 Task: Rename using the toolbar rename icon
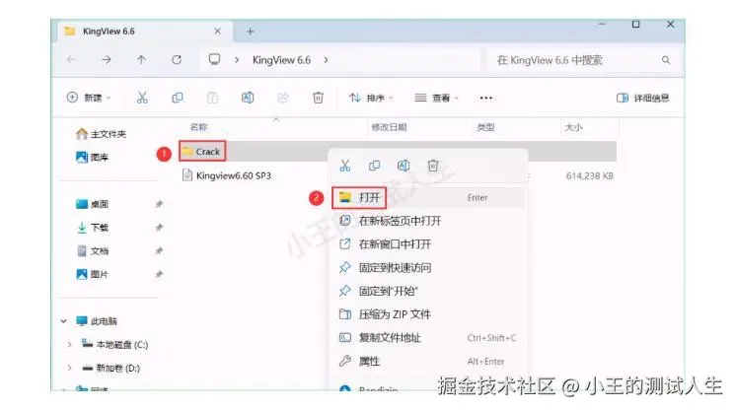[x=248, y=98]
